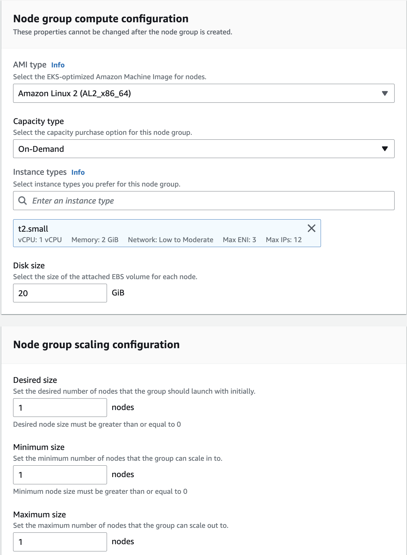Click the 'Memory: 2 GiB' text
The width and height of the screenshot is (407, 555).
[x=95, y=240]
